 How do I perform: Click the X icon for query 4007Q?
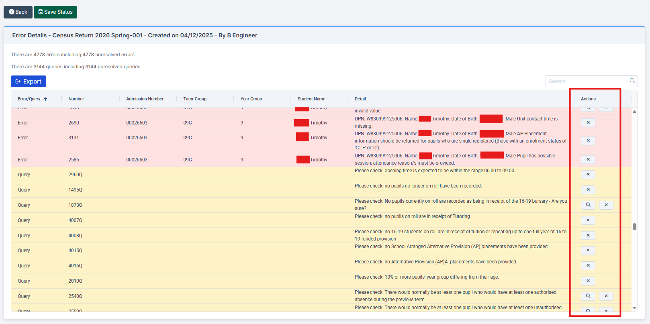[588, 220]
